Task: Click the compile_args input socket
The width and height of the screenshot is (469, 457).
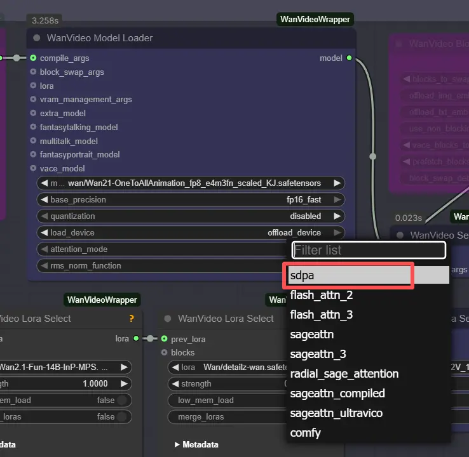Action: click(x=33, y=58)
